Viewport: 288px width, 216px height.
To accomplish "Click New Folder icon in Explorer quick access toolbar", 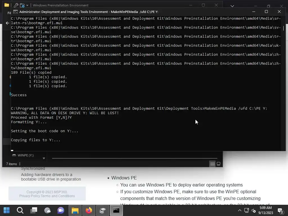I will (22, 5).
